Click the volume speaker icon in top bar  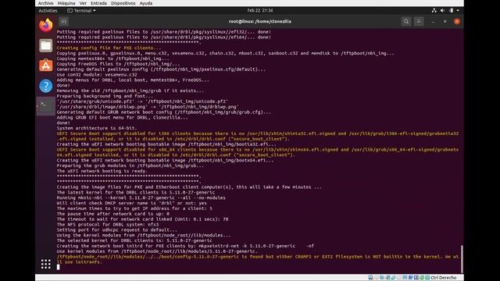pos(443,10)
